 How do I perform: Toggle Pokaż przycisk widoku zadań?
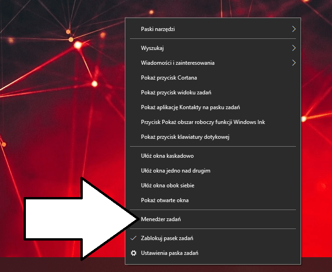pyautogui.click(x=213, y=93)
